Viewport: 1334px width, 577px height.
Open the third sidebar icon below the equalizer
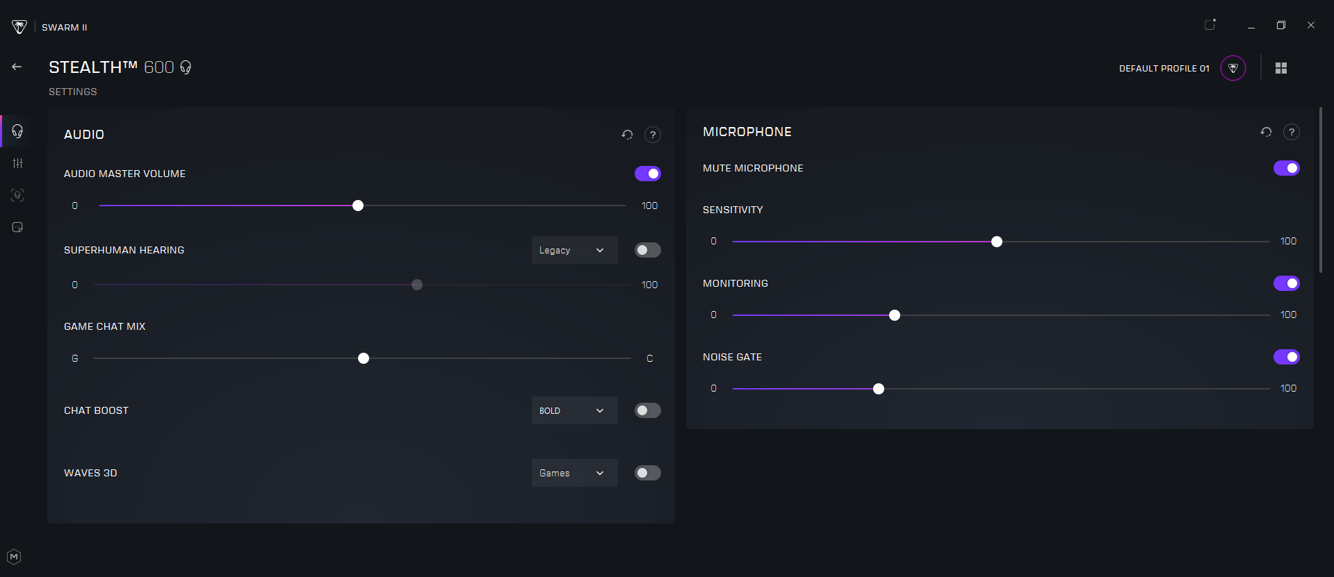coord(17,195)
